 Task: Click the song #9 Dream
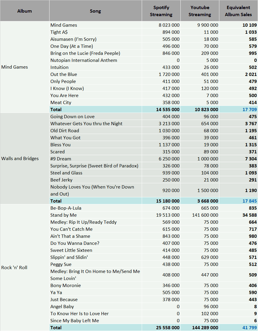point(95,159)
